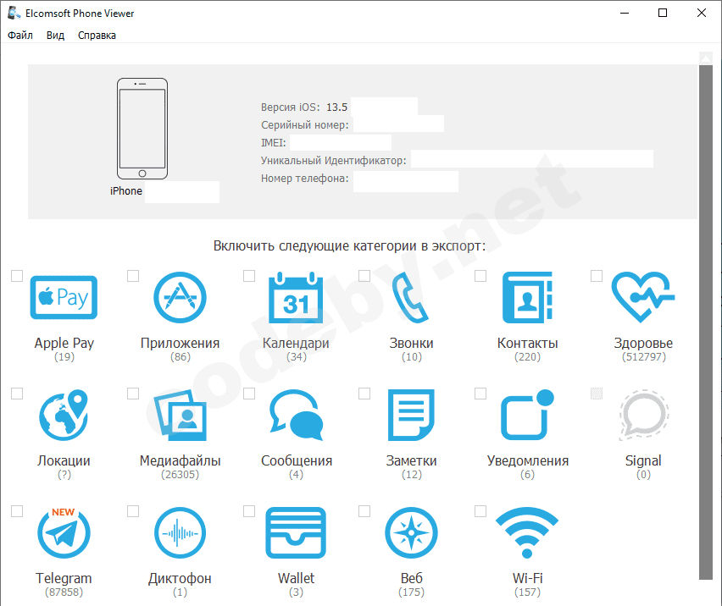Minimize the Elcomsoft Phone Viewer window
The width and height of the screenshot is (722, 606).
[x=625, y=13]
